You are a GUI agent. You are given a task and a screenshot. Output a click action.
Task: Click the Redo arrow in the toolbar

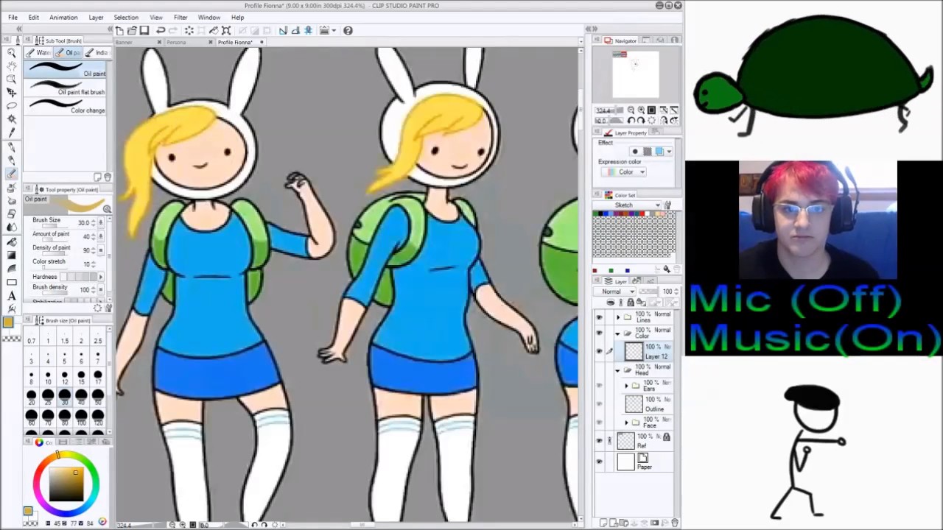[173, 30]
